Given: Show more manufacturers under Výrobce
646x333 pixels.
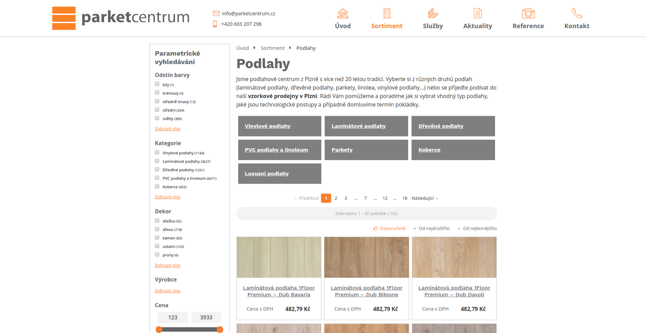Looking at the screenshot, I should point(168,291).
